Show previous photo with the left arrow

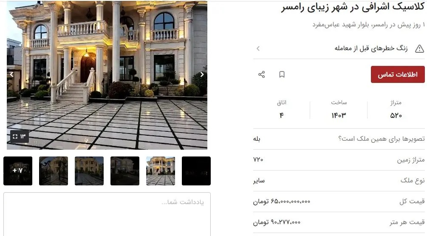pos(12,74)
